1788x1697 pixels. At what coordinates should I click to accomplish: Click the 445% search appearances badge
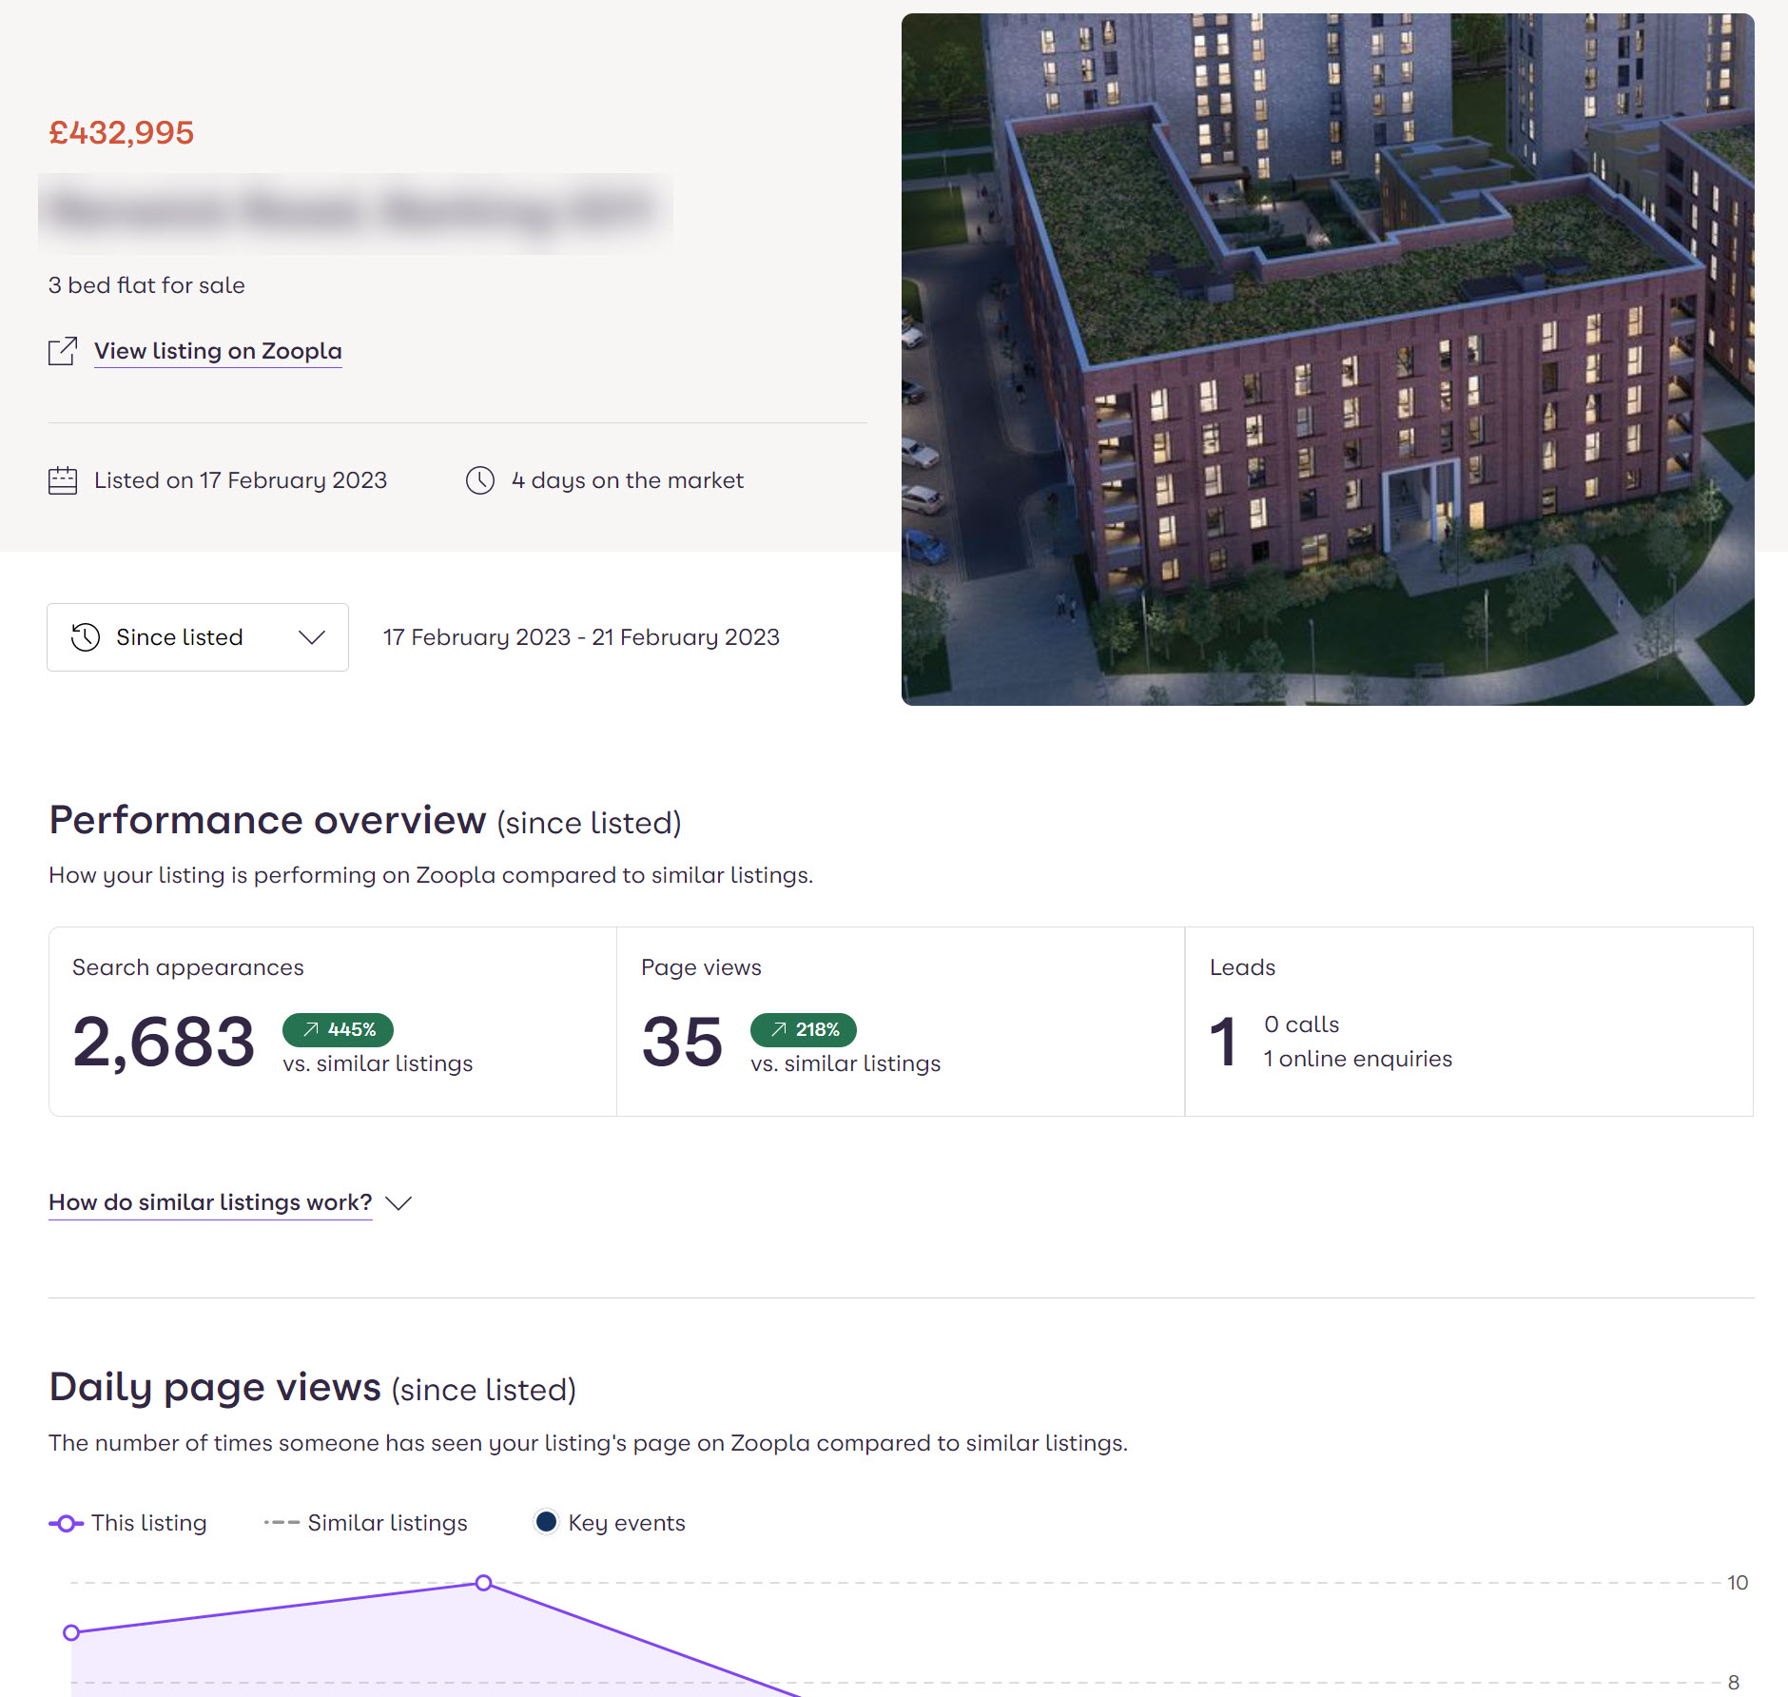(x=338, y=1029)
